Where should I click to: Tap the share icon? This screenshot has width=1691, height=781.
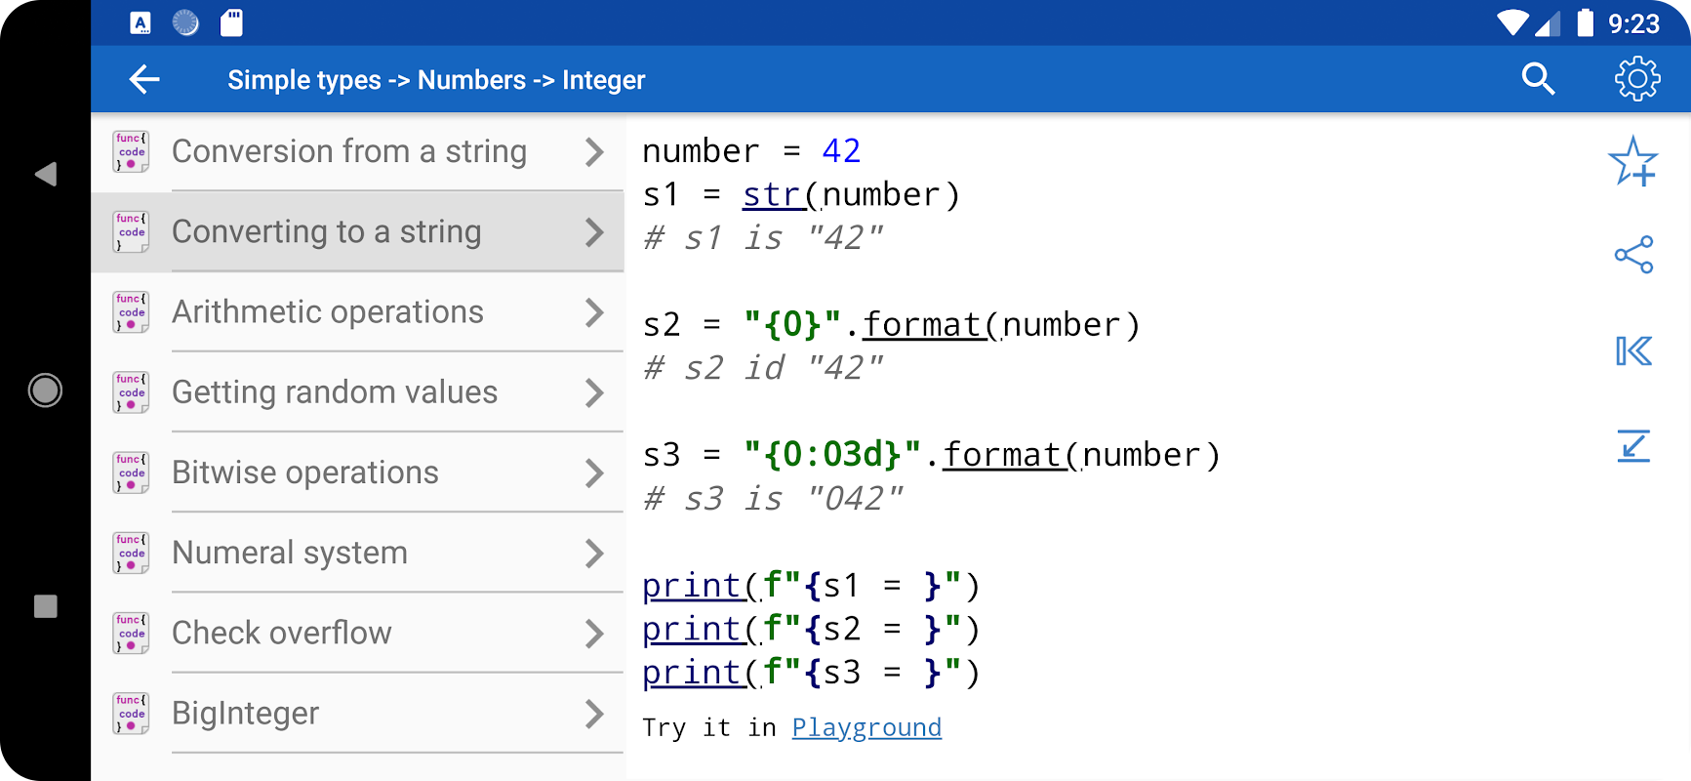[1633, 255]
